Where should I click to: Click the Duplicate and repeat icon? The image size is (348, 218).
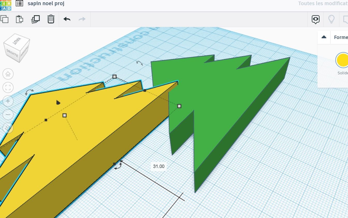pos(35,19)
